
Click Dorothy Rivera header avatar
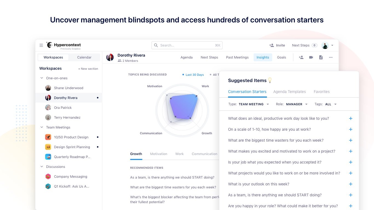pos(110,57)
